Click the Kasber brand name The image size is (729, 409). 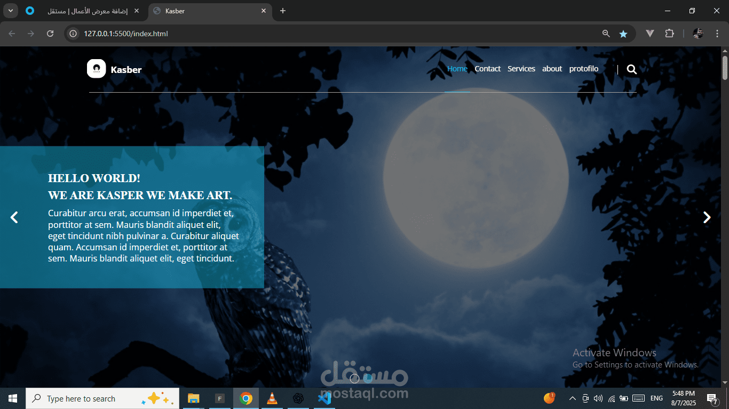[126, 70]
